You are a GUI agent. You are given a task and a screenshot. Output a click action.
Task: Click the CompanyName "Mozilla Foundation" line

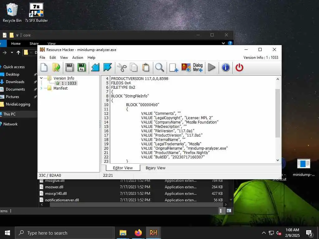click(180, 122)
